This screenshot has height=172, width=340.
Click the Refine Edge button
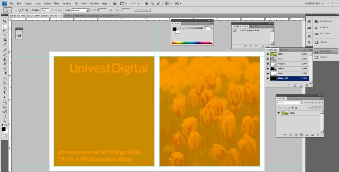142,10
